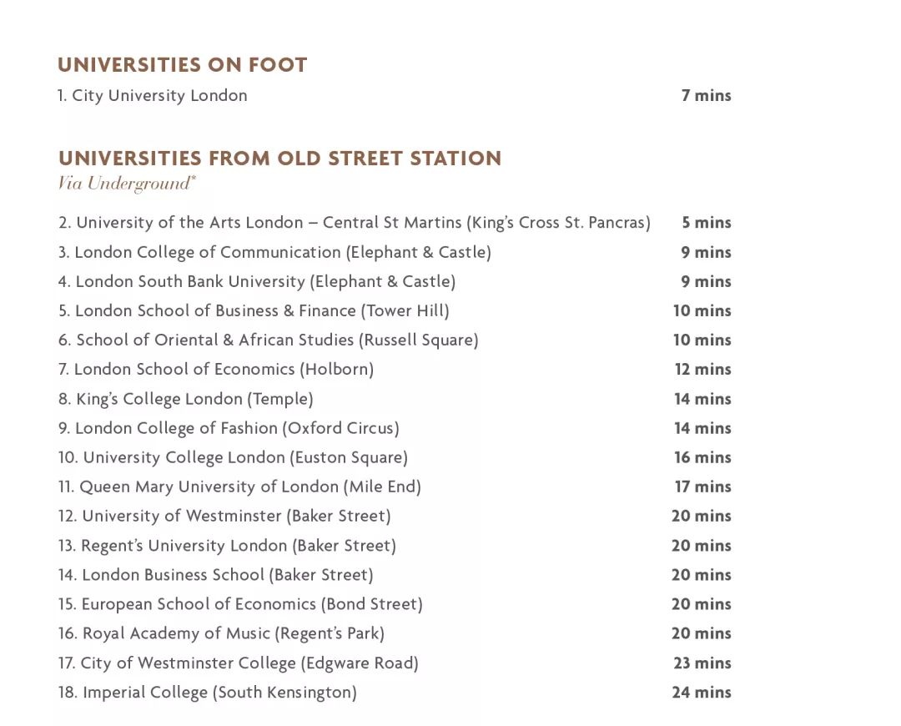Select London College of Communication (Elephant & Castle)

click(x=274, y=252)
